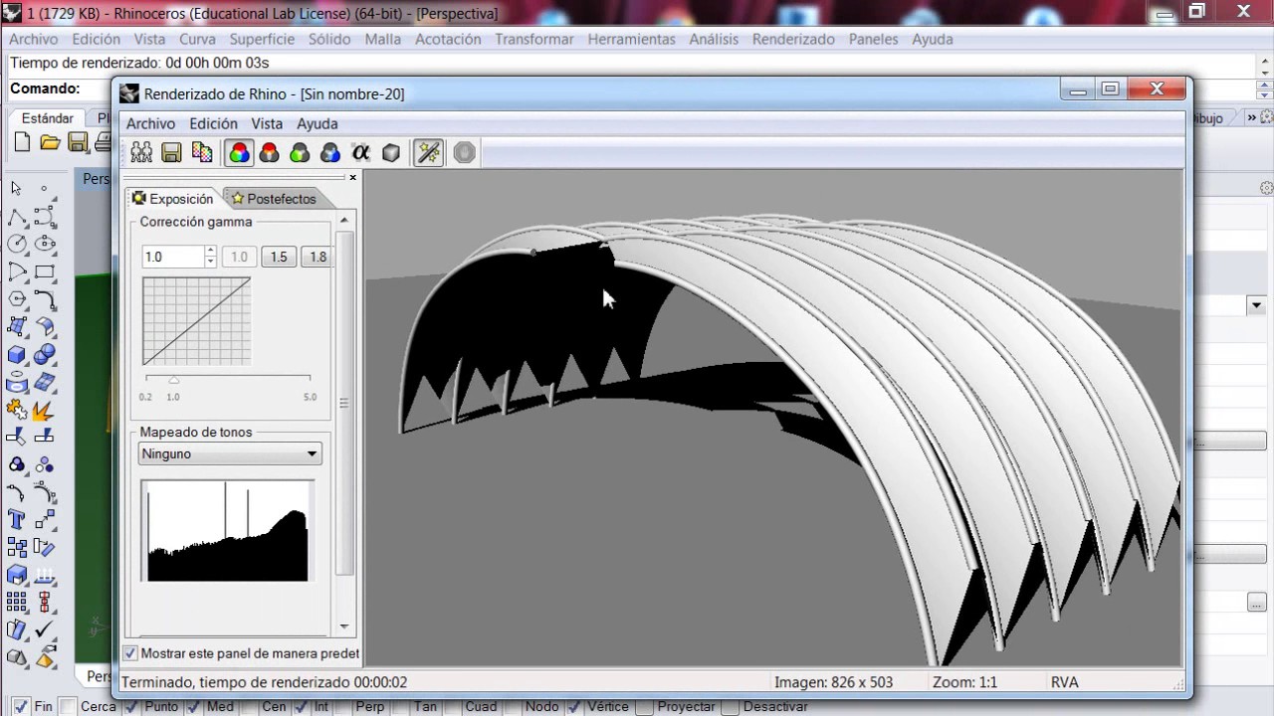Toggle the Fin object snap checkbox

[20, 707]
